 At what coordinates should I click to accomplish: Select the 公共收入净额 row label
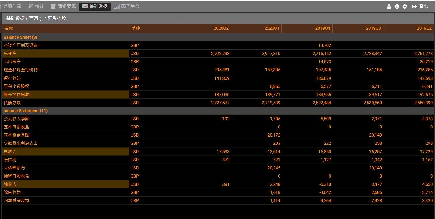click(16, 119)
